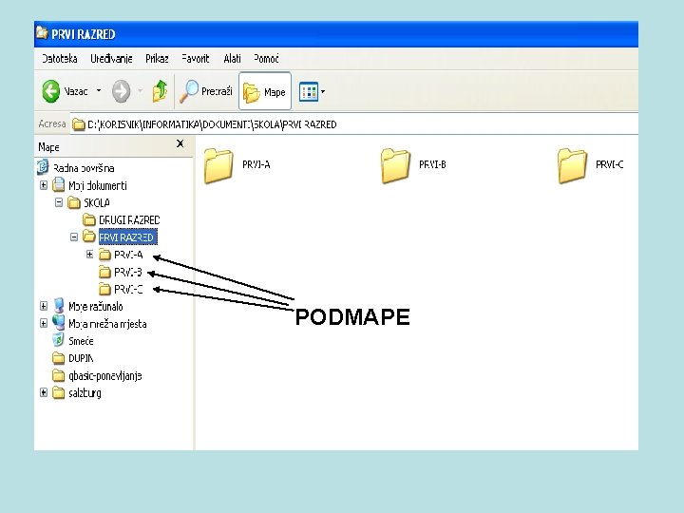Click the folder icon in address bar
This screenshot has height=513, width=684.
[x=79, y=124]
